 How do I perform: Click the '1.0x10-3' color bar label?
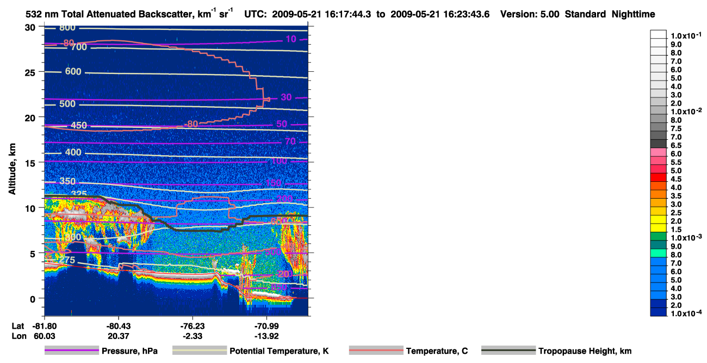click(686, 237)
